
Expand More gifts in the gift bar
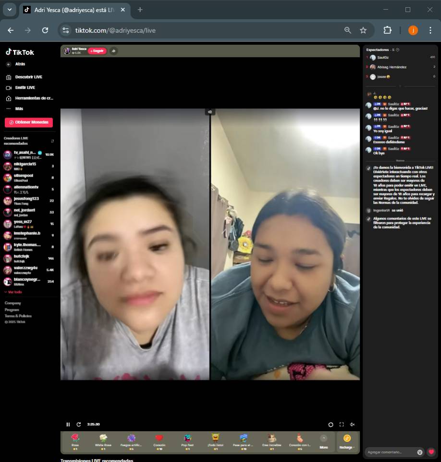(324, 441)
